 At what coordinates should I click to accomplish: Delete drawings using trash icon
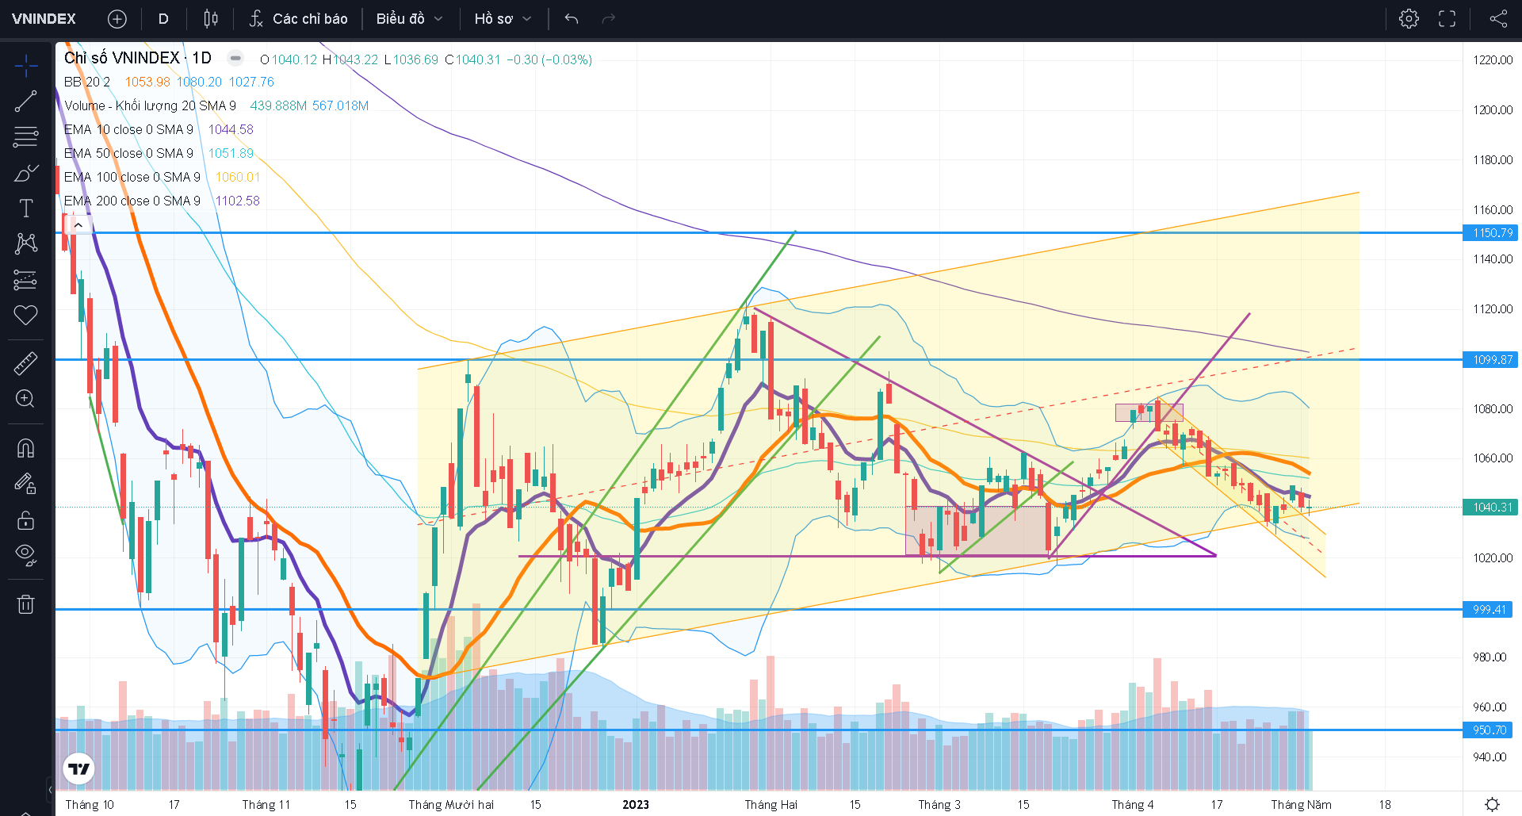26,604
